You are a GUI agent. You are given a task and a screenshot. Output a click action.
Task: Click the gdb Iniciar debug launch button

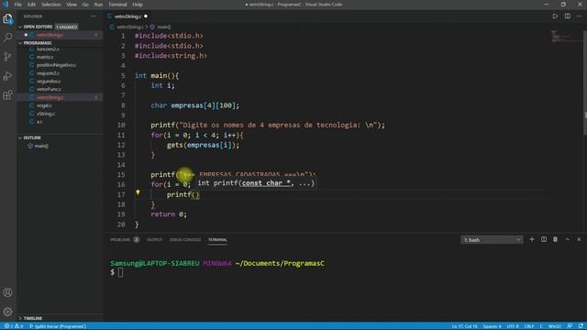click(58, 326)
